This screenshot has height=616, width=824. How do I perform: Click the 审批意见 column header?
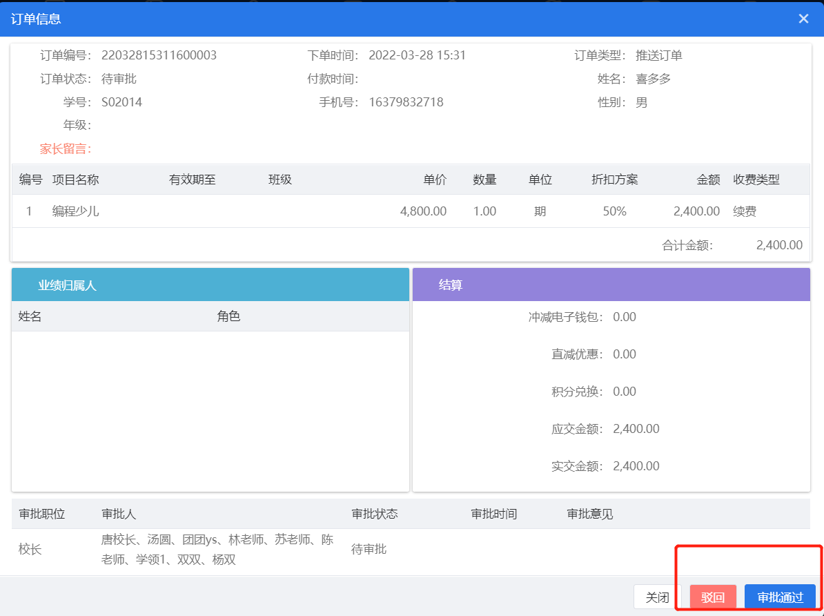pos(589,514)
